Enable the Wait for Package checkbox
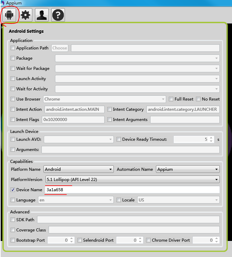232x257 pixels. (x=13, y=69)
